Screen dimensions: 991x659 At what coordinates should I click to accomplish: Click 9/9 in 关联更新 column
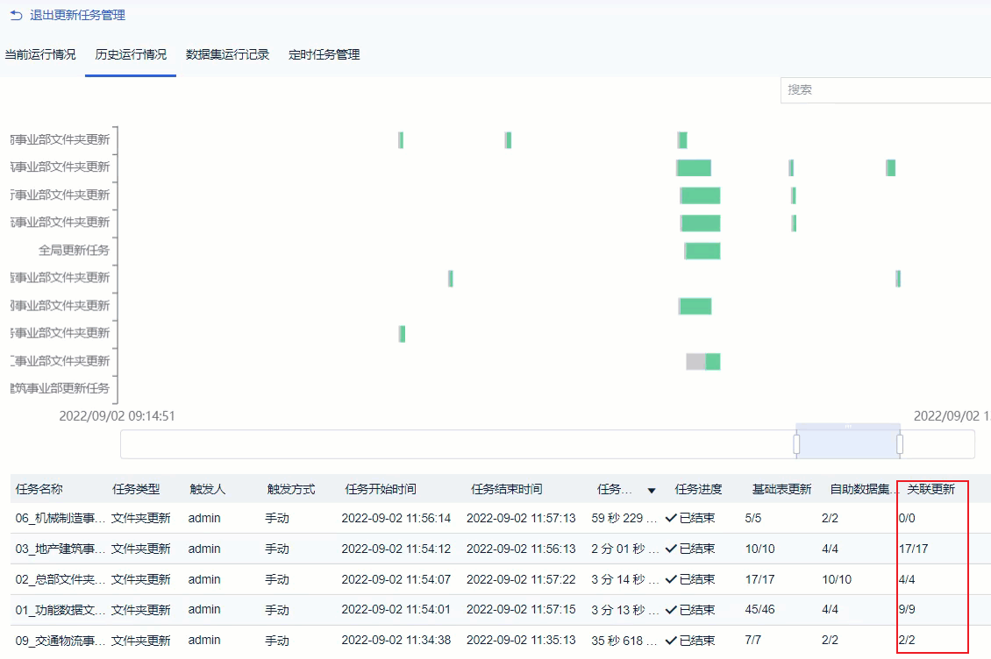[x=907, y=610]
